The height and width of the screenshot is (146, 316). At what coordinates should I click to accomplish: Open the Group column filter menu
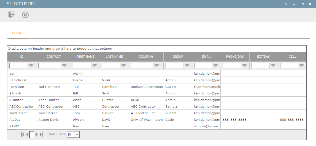click(187, 66)
